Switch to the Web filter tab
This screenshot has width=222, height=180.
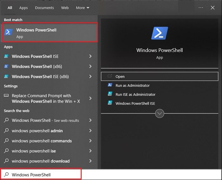click(x=65, y=8)
